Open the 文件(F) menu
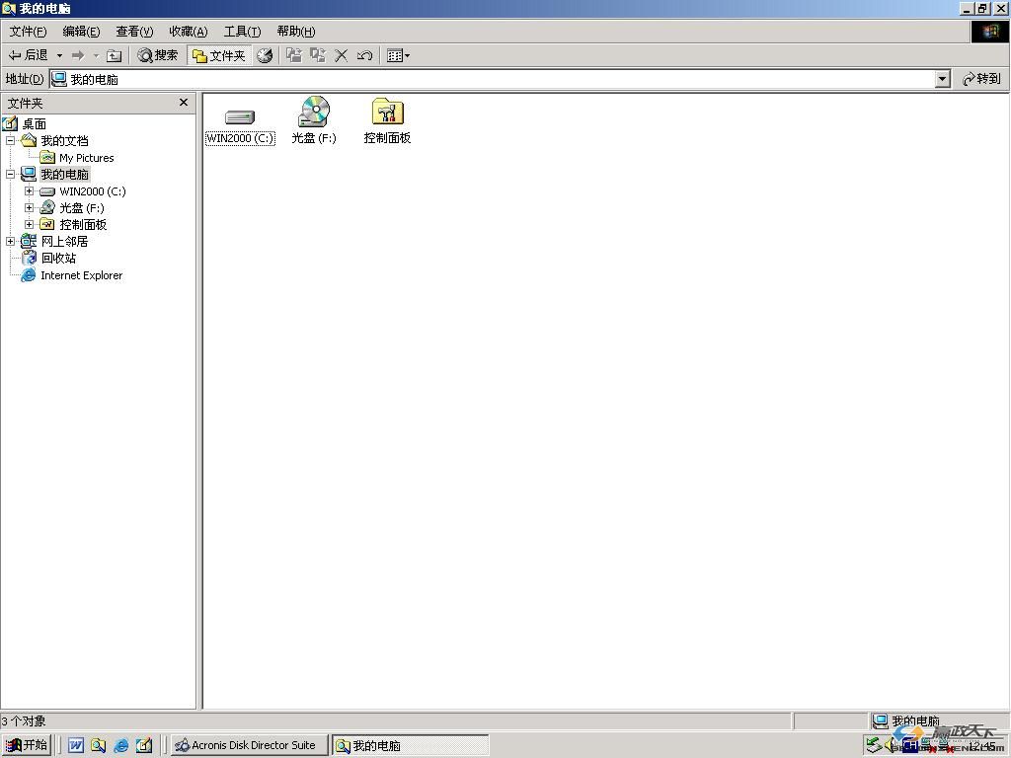 pyautogui.click(x=28, y=32)
